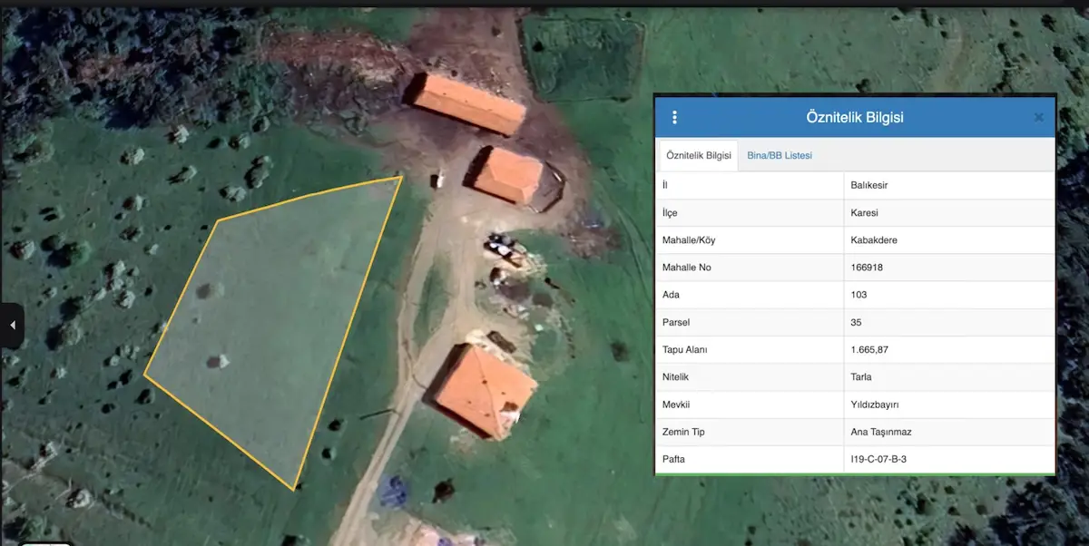The width and height of the screenshot is (1089, 546).
Task: Click the Nitelik value Tarla
Action: 861,376
